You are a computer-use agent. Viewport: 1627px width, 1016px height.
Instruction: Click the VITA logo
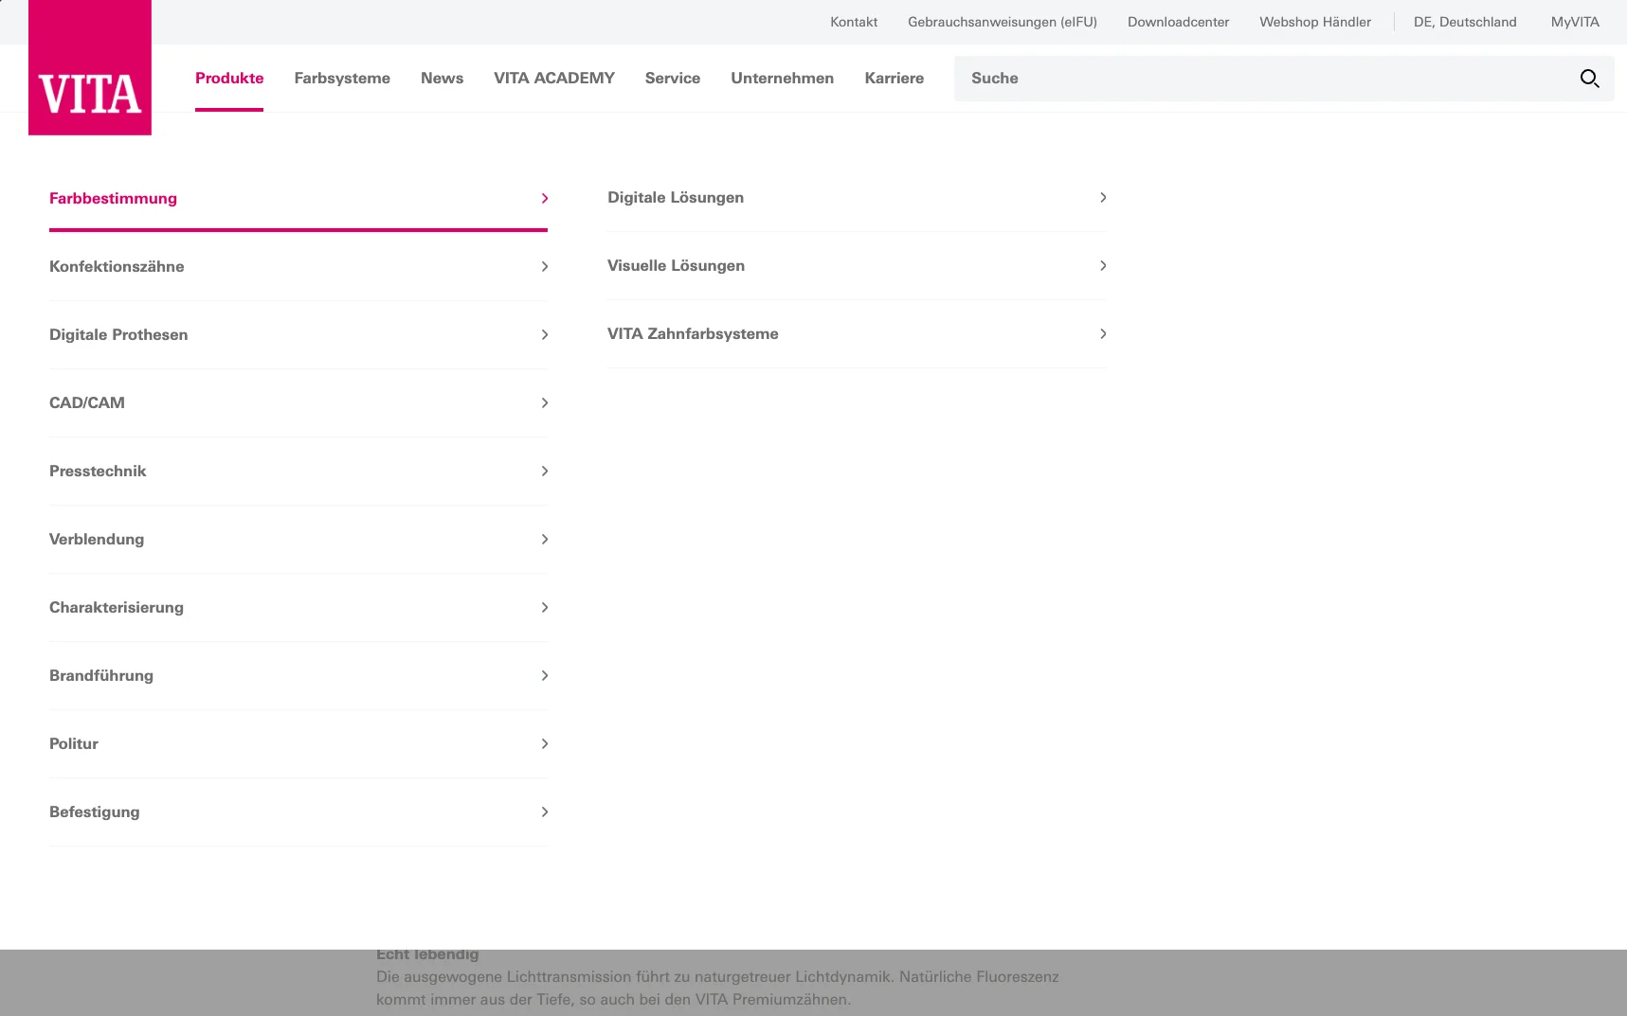point(90,67)
